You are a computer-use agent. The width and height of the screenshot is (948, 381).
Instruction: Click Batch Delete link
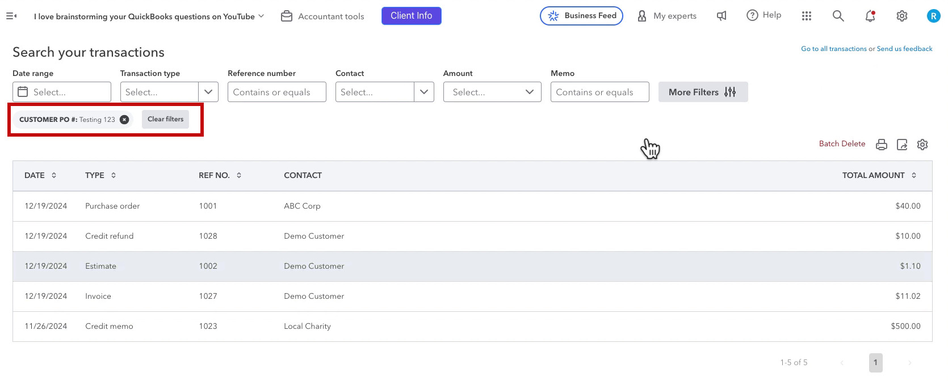[x=842, y=144]
